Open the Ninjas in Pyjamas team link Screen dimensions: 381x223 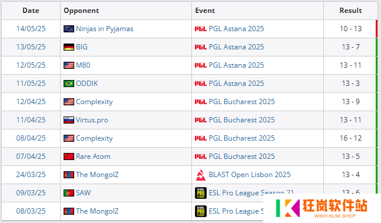(104, 29)
